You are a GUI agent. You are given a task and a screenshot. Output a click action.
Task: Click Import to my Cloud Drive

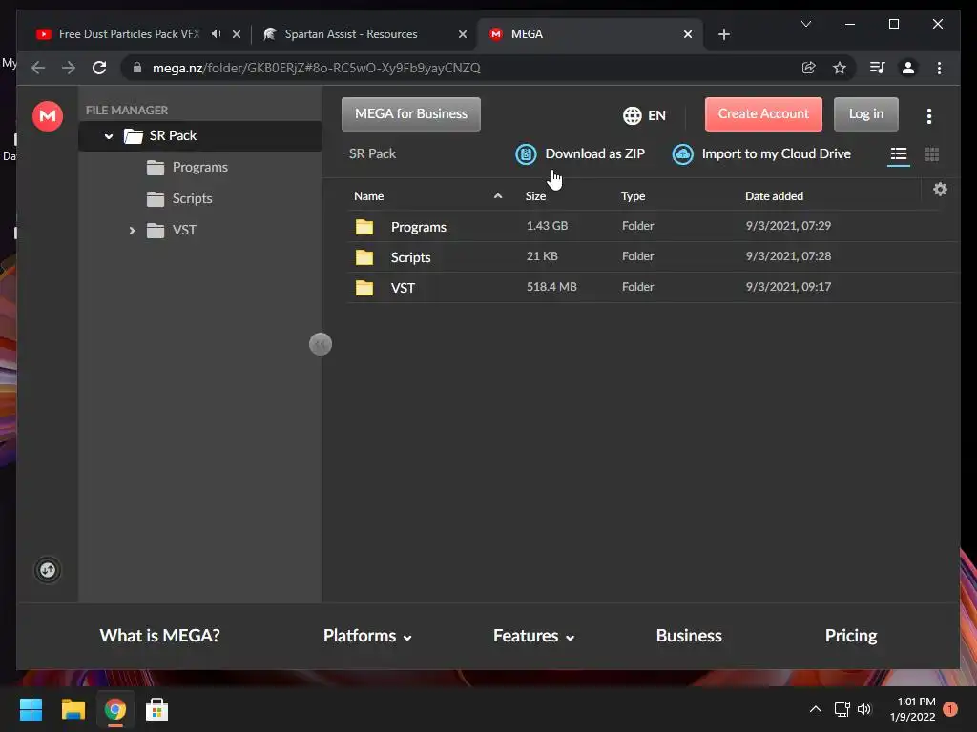[x=776, y=153]
